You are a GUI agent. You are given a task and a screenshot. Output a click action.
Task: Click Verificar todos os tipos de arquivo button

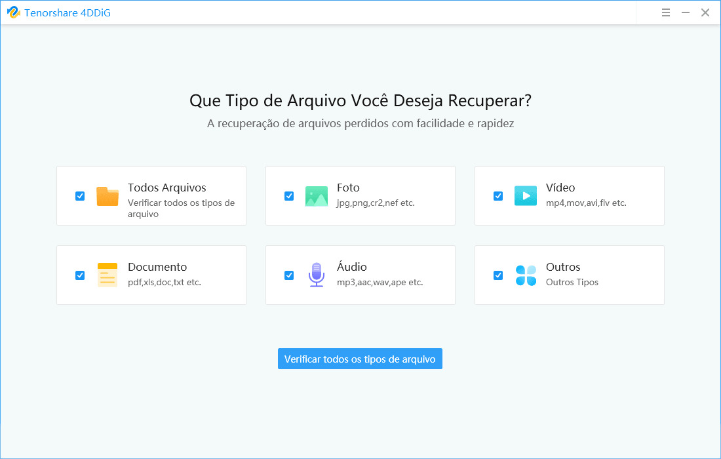pyautogui.click(x=360, y=359)
